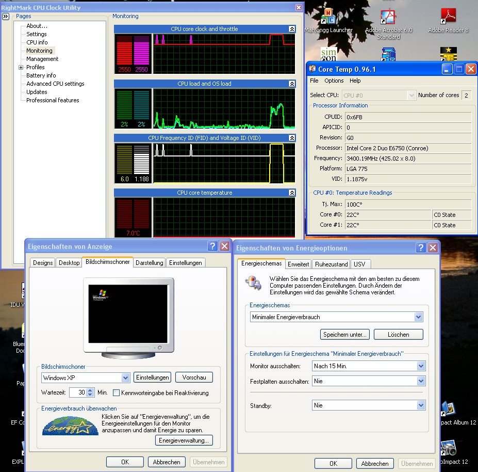Screen dimensions: 478x472
Task: Click Abbrechen in Eigenschaften von Anzeige
Action: pos(167,462)
